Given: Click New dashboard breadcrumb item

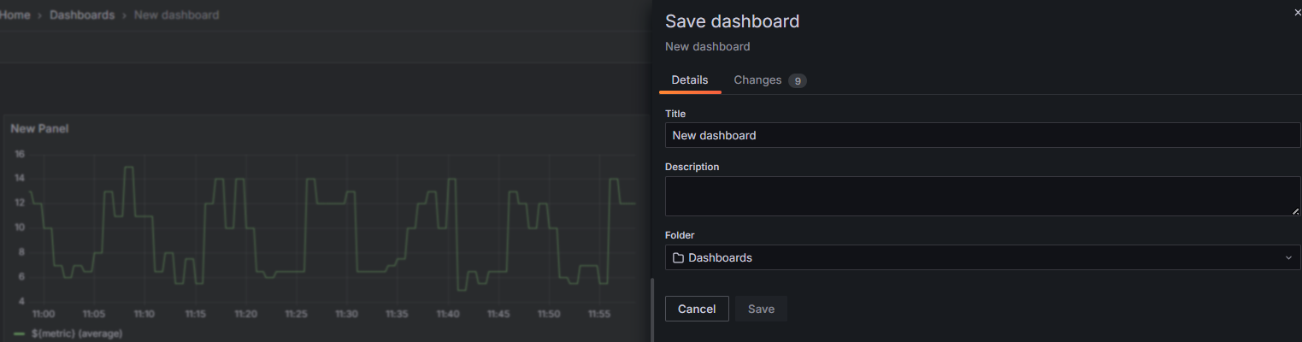Looking at the screenshot, I should coord(176,15).
